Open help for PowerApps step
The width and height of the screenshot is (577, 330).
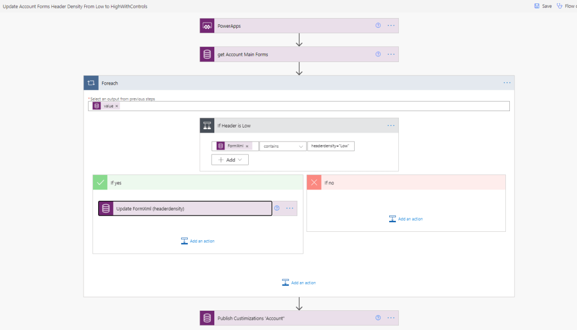(x=378, y=26)
